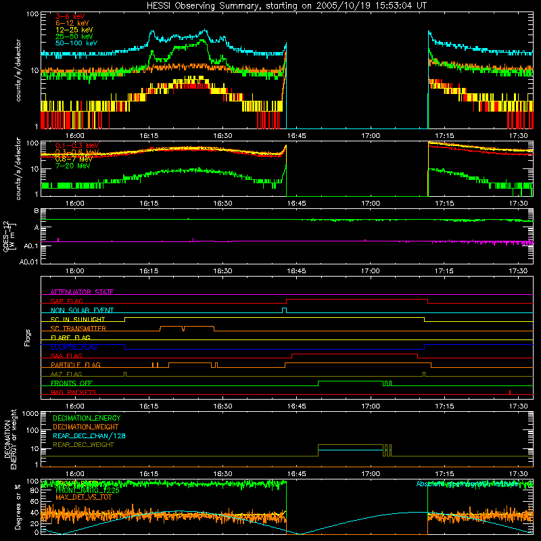Screen dimensions: 541x541
Task: Click the AAZ_FLAG pulse near 16:10
Action: coord(125,374)
